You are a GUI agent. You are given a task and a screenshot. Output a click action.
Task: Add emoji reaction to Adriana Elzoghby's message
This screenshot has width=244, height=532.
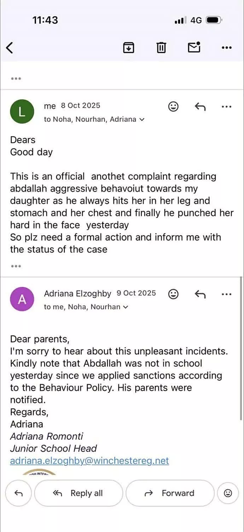[173, 294]
